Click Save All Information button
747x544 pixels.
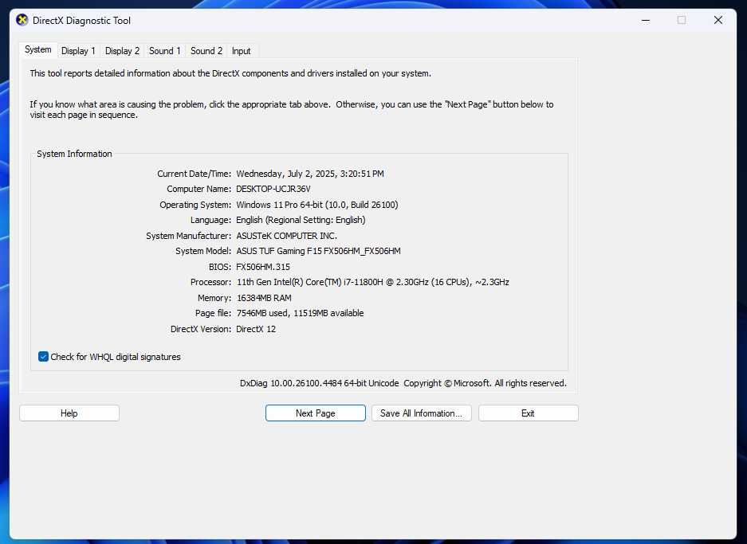422,413
